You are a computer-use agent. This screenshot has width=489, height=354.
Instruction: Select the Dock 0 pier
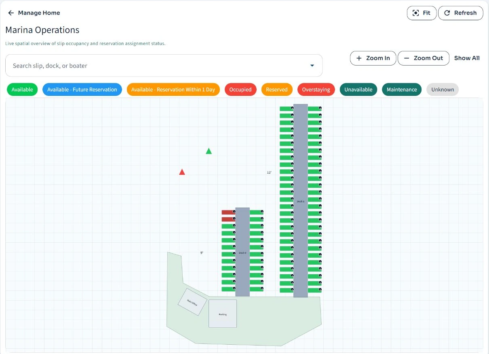click(242, 252)
